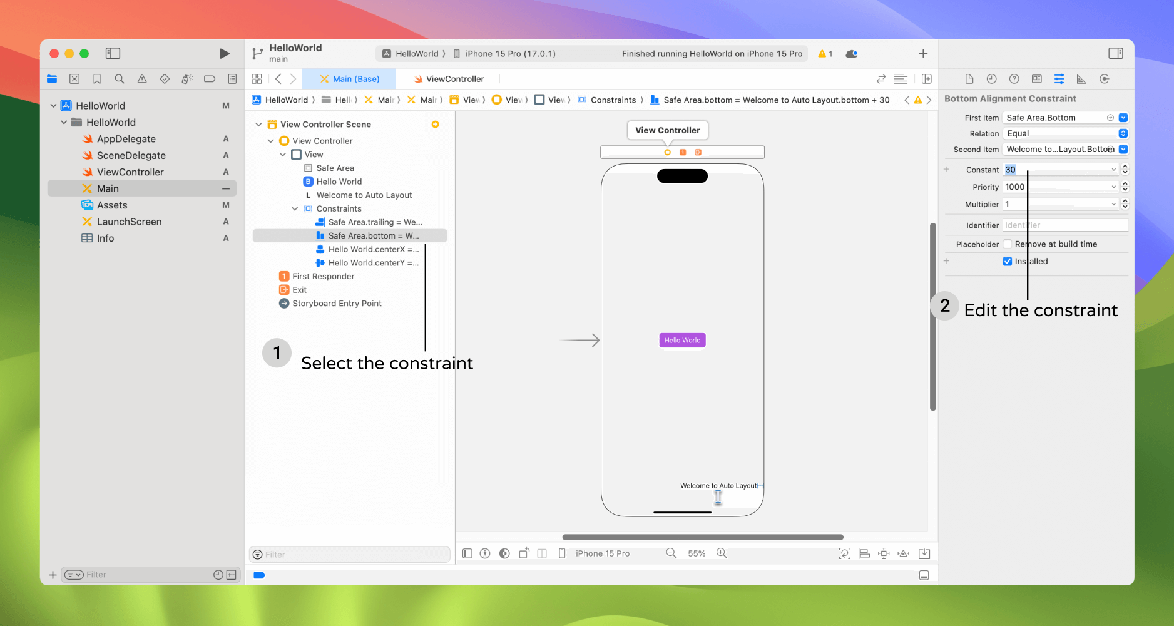Collapse the Constraints tree group
The width and height of the screenshot is (1174, 626).
295,209
